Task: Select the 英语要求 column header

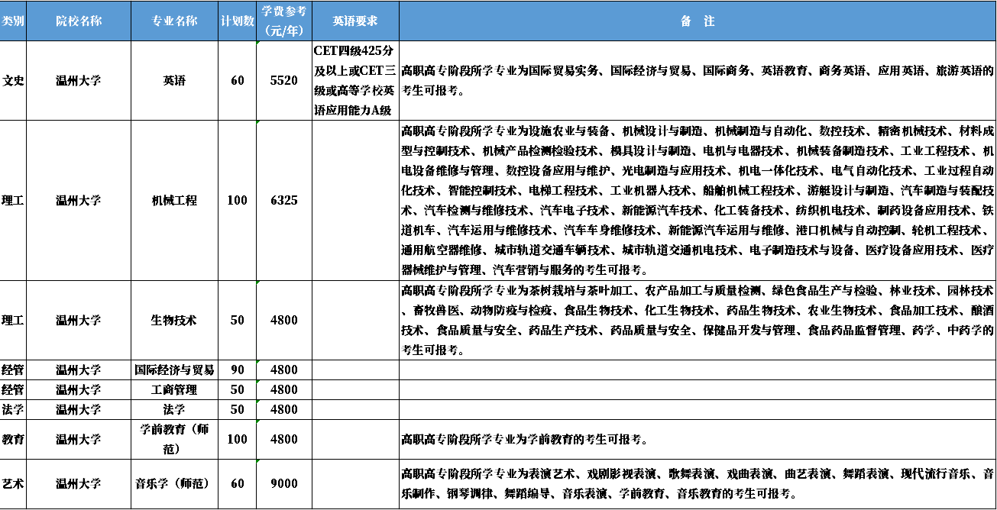Action: pos(355,21)
